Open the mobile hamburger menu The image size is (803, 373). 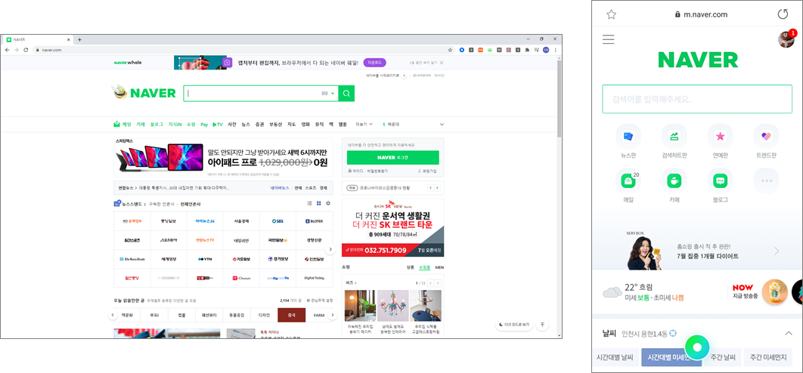(609, 39)
